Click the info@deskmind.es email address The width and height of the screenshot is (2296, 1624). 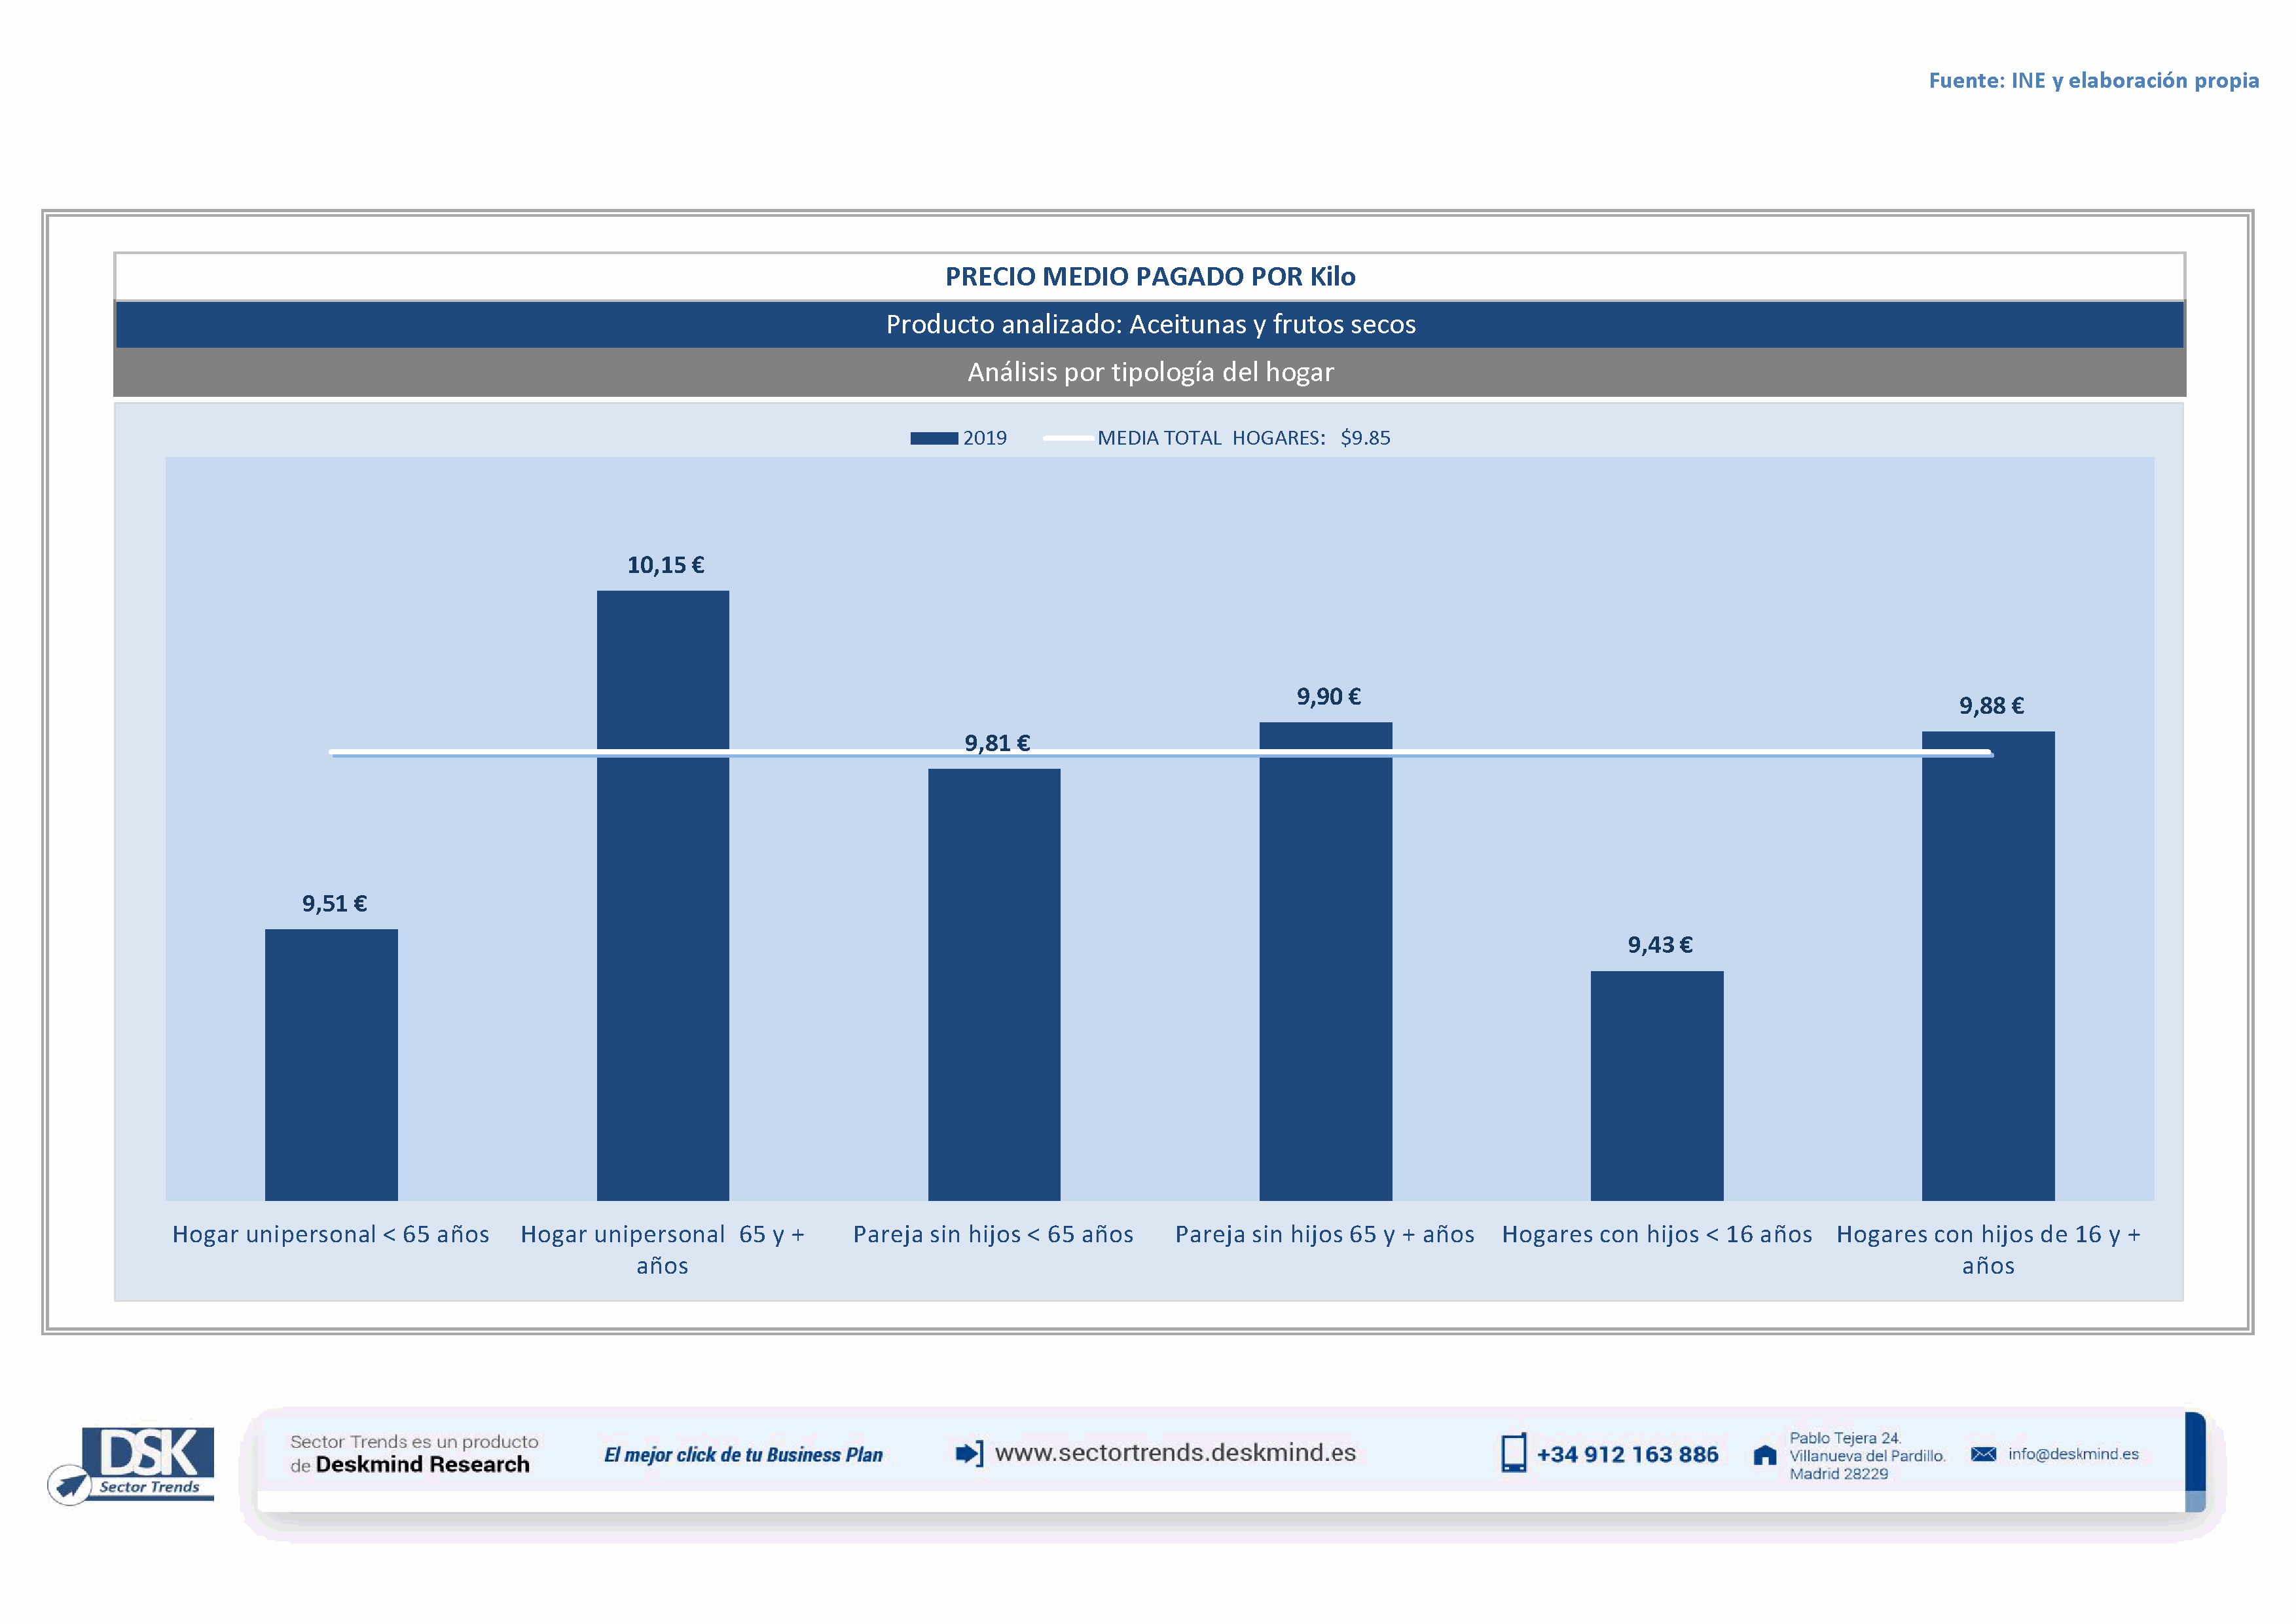coord(2073,1454)
